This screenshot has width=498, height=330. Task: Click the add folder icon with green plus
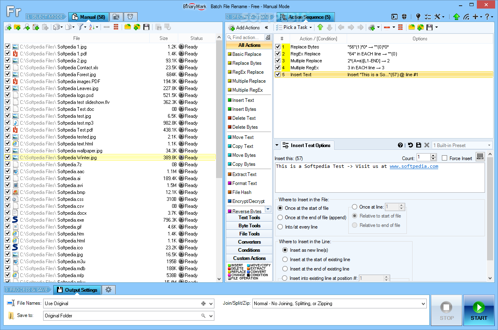(x=17, y=27)
